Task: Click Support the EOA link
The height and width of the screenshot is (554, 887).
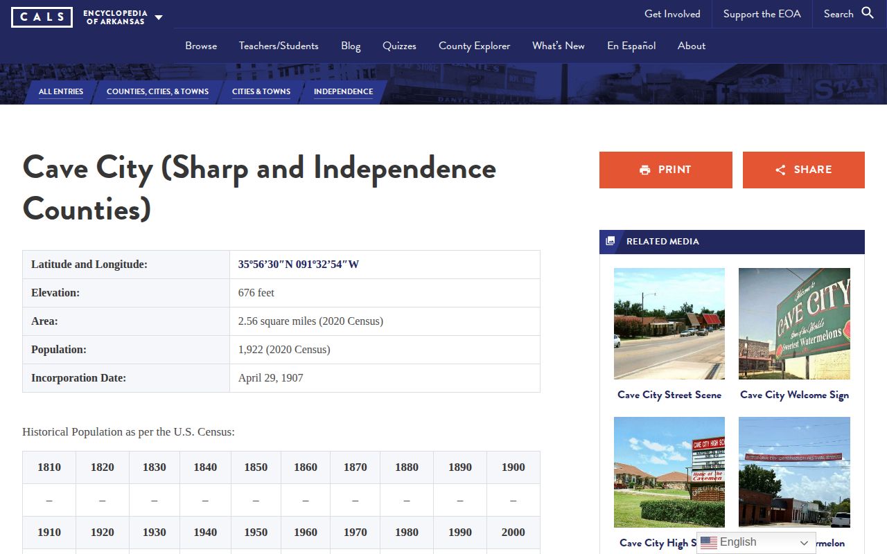Action: [x=762, y=14]
